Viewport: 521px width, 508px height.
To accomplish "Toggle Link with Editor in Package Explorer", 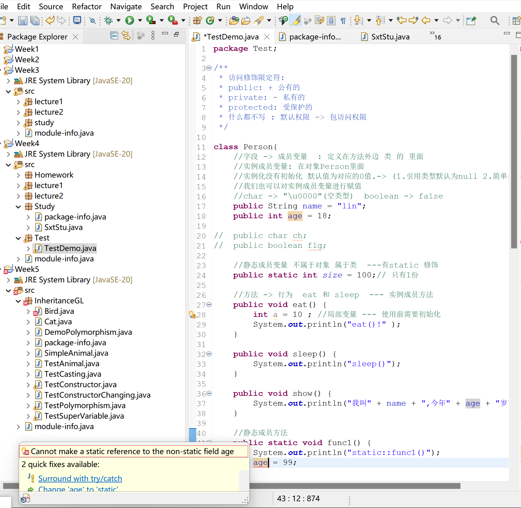I will pos(126,36).
